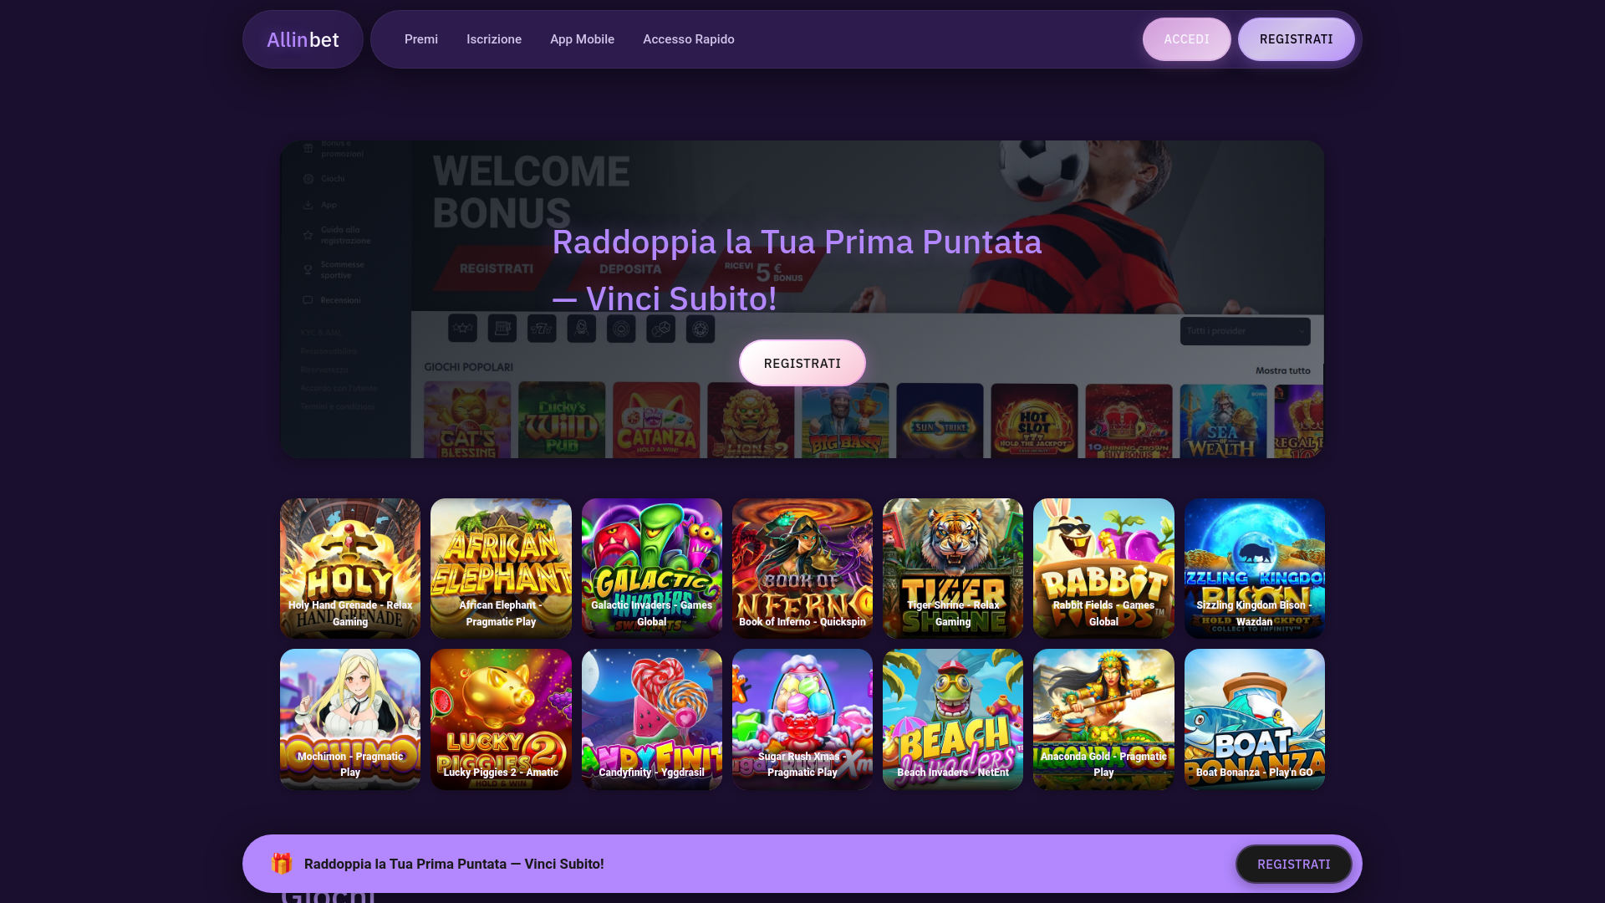Open the Candyfinity Yggdrasil game
Image resolution: width=1605 pixels, height=903 pixels.
pos(652,719)
